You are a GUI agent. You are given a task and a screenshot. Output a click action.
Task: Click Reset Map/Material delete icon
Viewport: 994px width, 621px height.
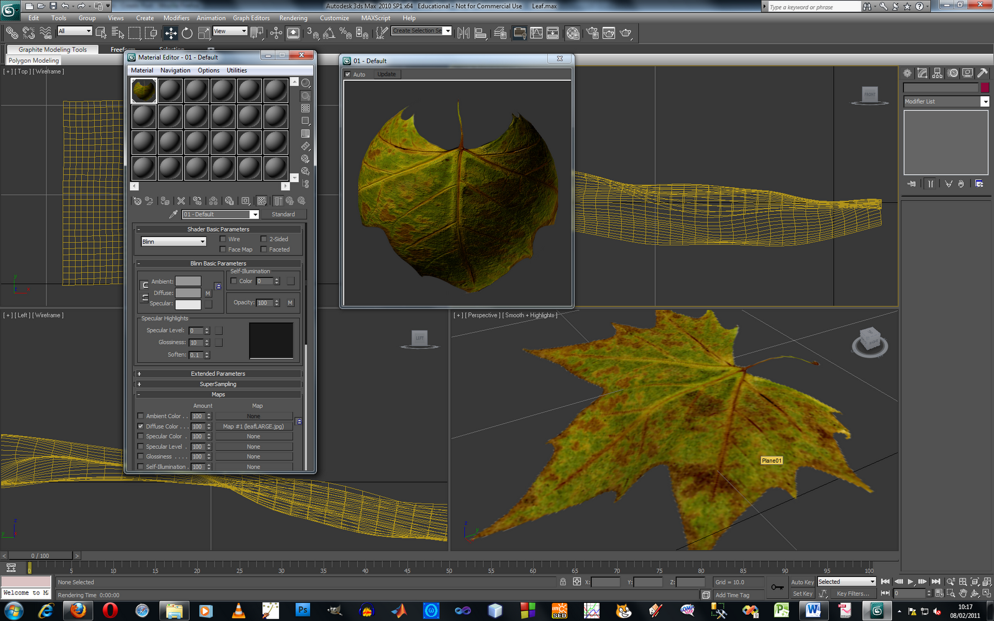181,201
